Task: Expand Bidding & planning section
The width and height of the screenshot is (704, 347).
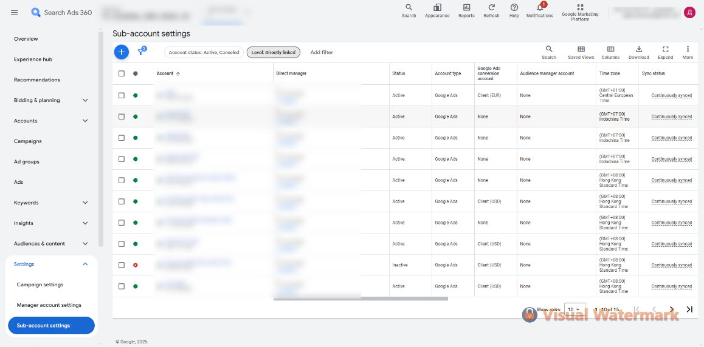Action: (85, 100)
